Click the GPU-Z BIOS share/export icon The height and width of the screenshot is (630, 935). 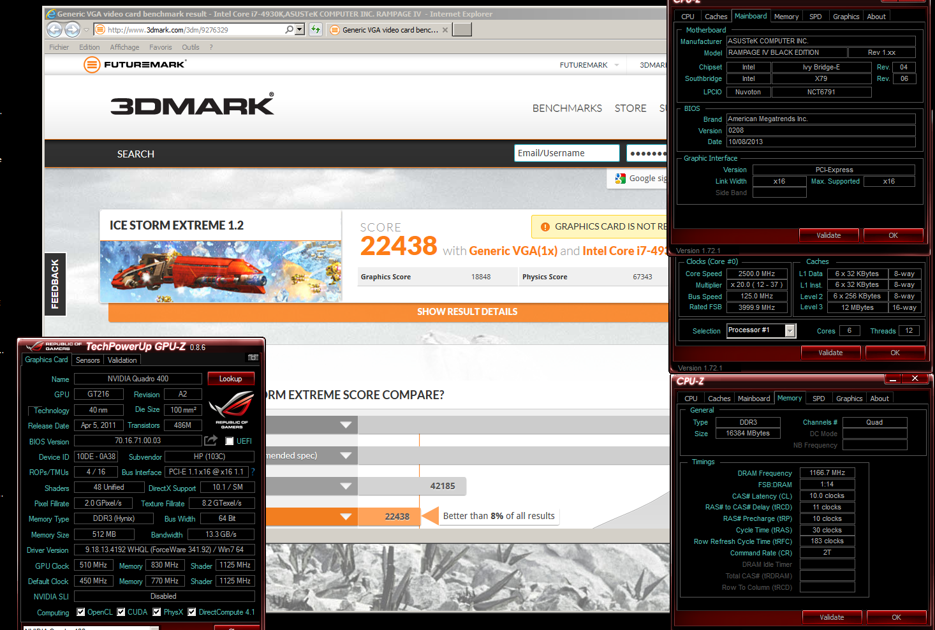tap(211, 441)
